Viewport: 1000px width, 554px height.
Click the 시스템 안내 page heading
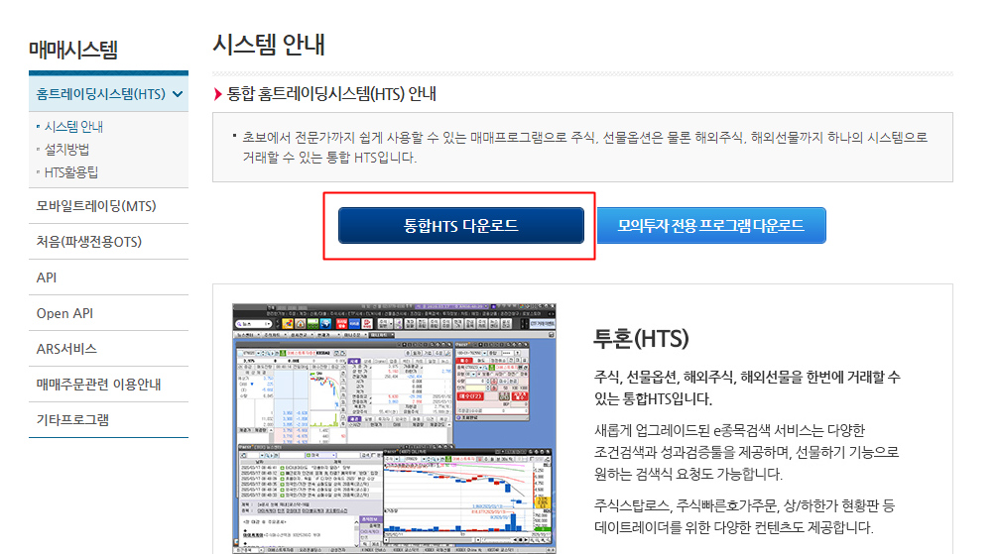click(x=268, y=45)
